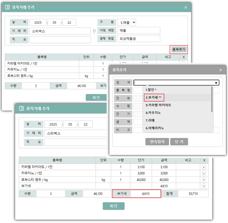228x223 pixels.
Task: Select 8.카푸치노 from the dropdown list
Action: [177, 113]
